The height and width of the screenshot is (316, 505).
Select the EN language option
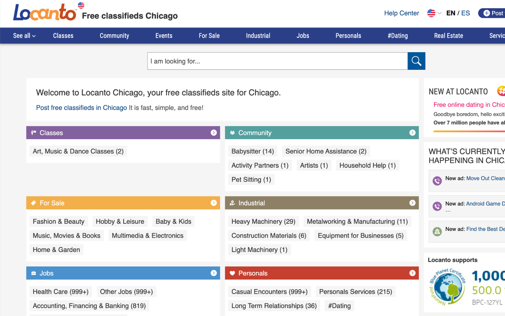click(x=451, y=13)
